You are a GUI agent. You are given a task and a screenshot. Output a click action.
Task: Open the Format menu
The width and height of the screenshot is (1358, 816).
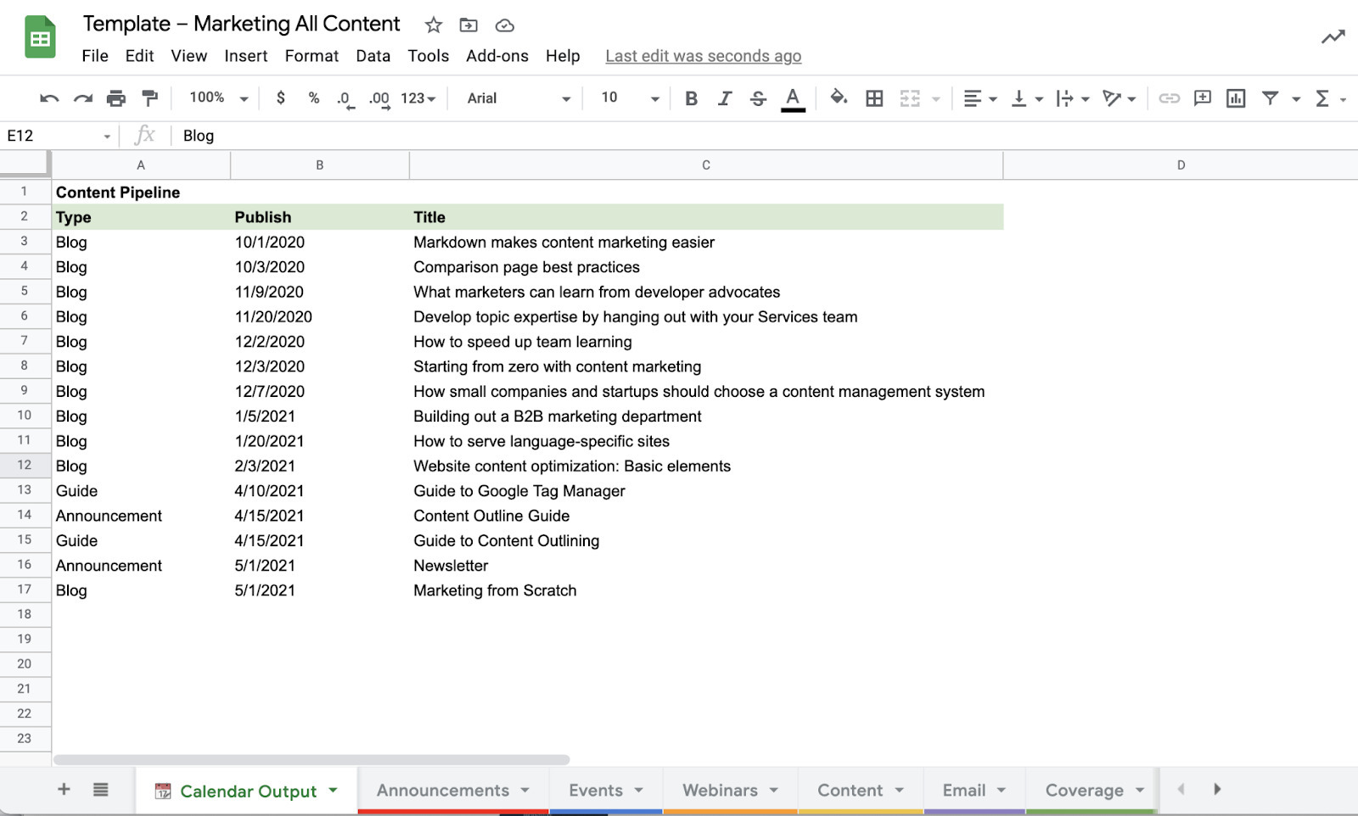pyautogui.click(x=311, y=56)
